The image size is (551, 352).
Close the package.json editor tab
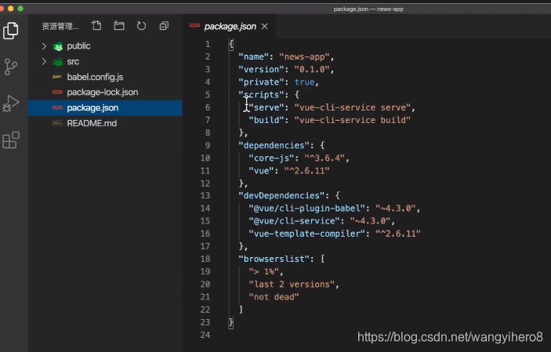(265, 27)
